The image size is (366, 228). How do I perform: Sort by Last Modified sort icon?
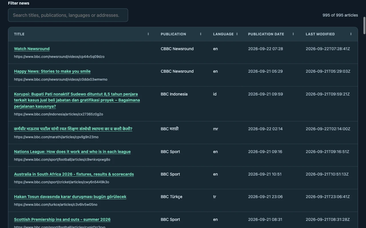(351, 34)
